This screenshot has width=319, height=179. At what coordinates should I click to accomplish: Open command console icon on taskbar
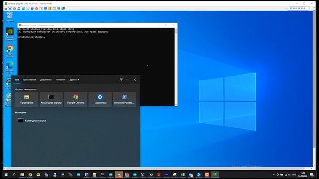pyautogui.click(x=103, y=175)
